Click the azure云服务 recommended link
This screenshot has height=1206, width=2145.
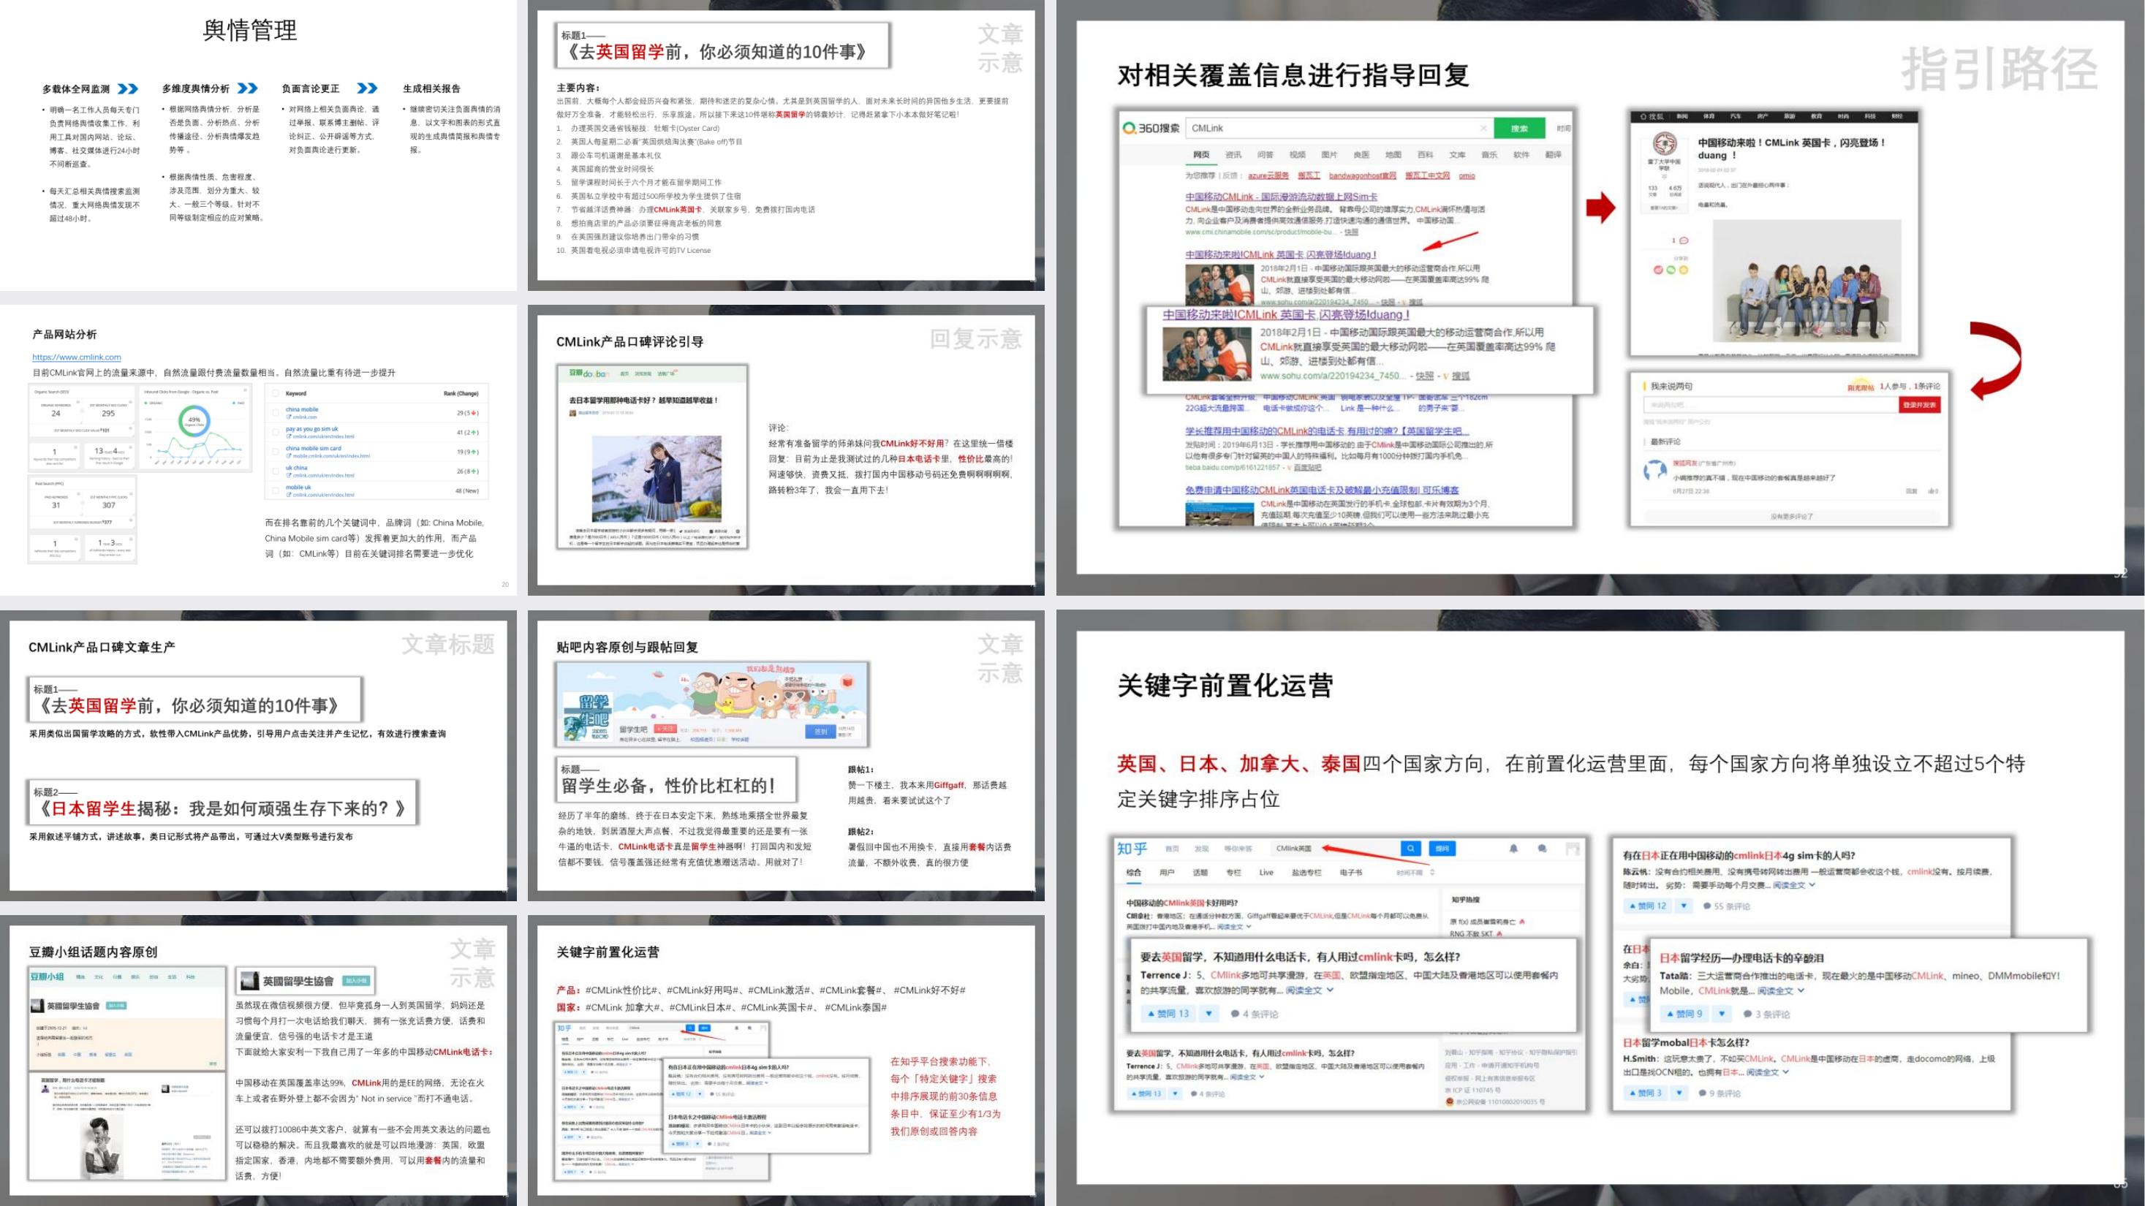coord(1268,175)
